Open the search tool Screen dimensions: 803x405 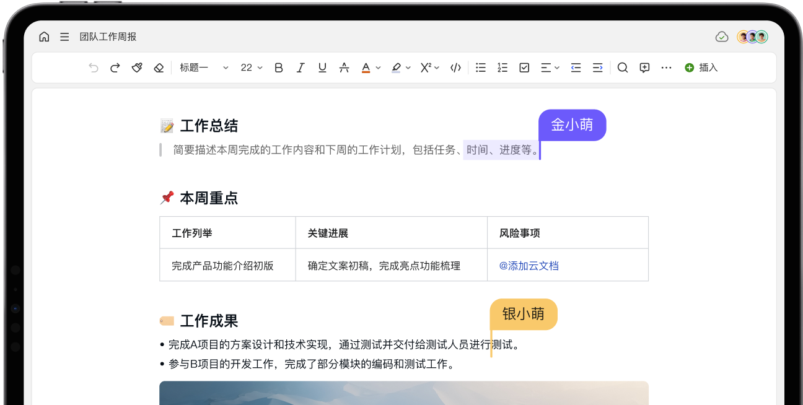tap(623, 68)
